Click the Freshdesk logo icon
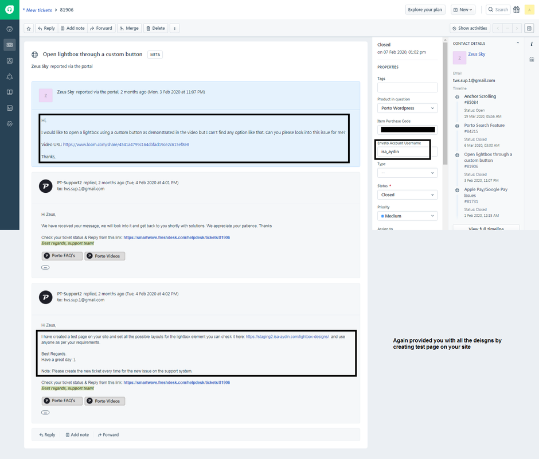 tap(10, 10)
